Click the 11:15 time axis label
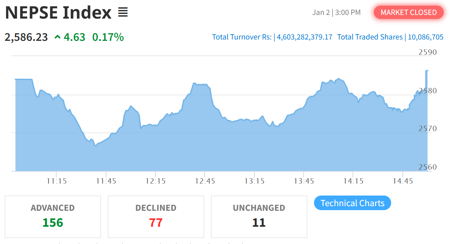 coord(56,181)
